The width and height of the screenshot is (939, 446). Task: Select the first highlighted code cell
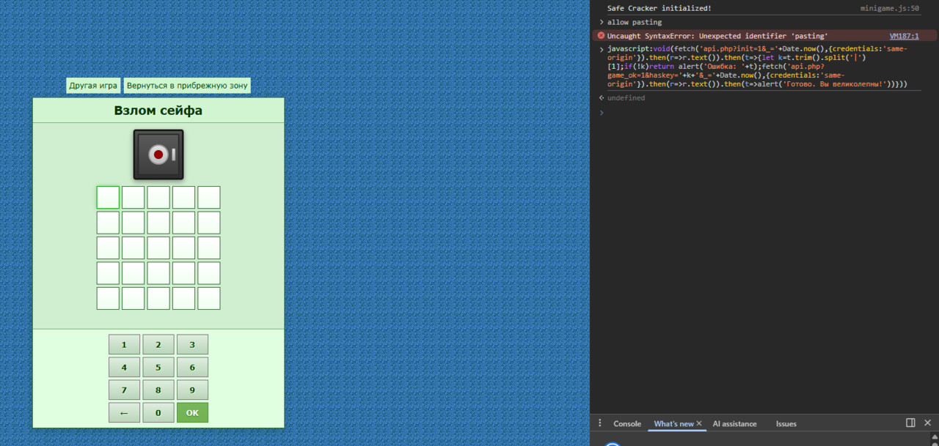pyautogui.click(x=108, y=198)
